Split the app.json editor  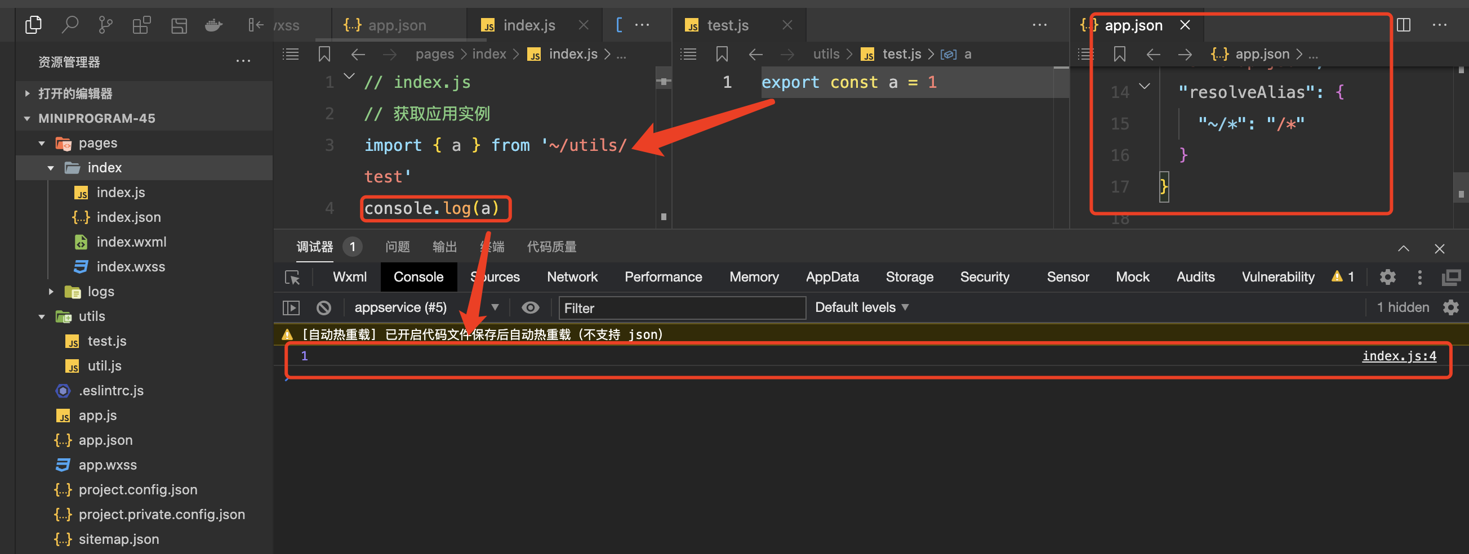pyautogui.click(x=1404, y=25)
